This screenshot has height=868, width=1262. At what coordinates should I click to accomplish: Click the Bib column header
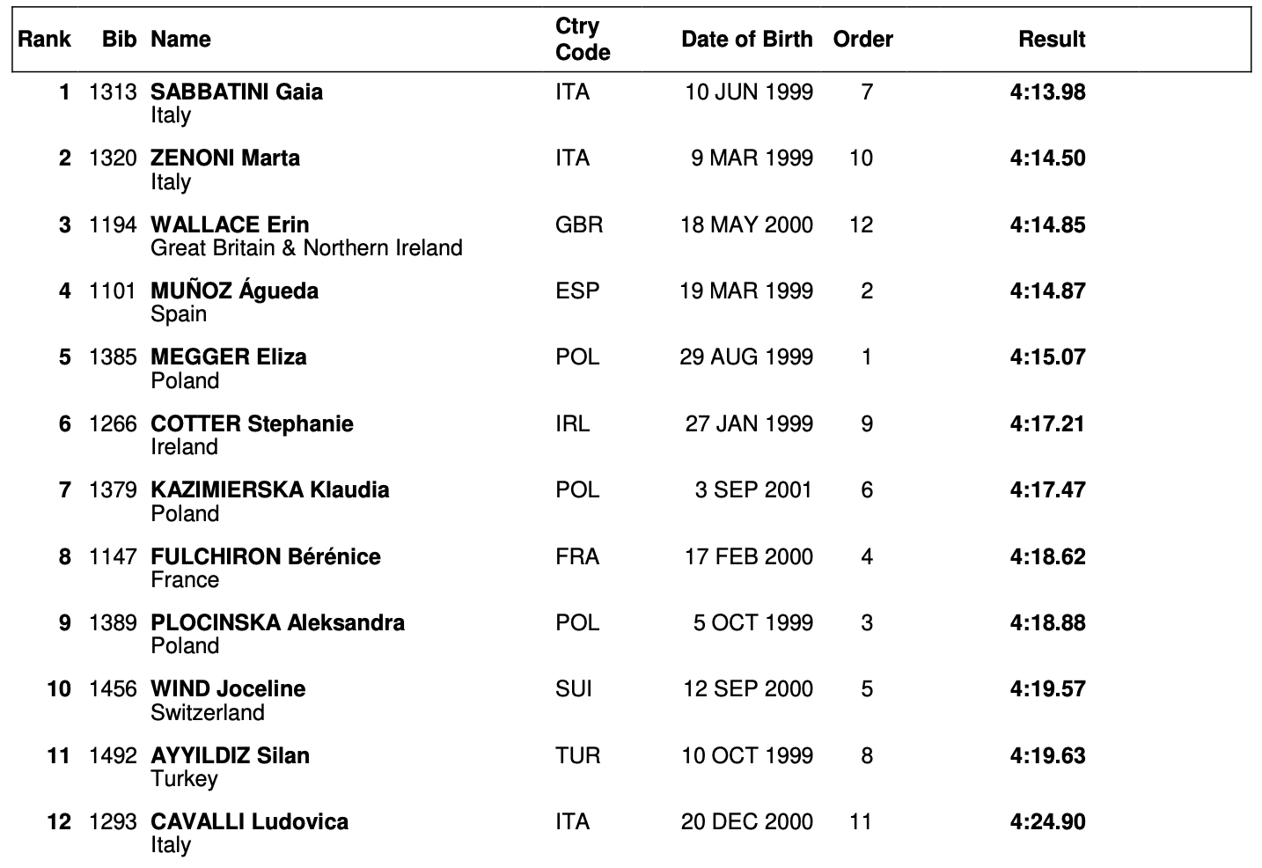[120, 40]
